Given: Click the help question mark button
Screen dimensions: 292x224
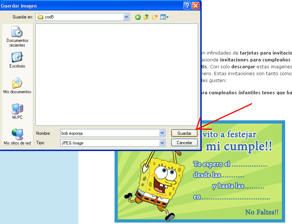Looking at the screenshot, I should (187, 5).
